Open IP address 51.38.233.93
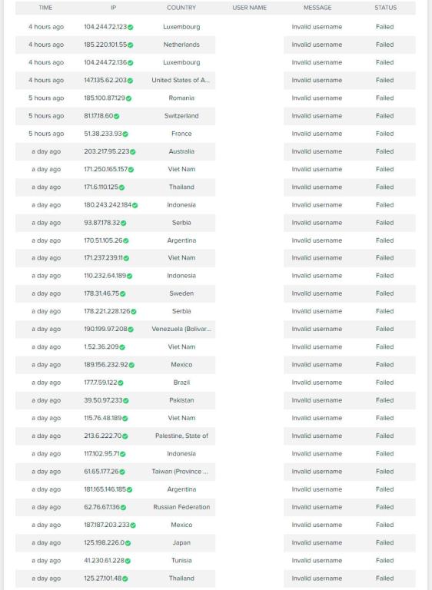This screenshot has height=590, width=432. click(103, 134)
